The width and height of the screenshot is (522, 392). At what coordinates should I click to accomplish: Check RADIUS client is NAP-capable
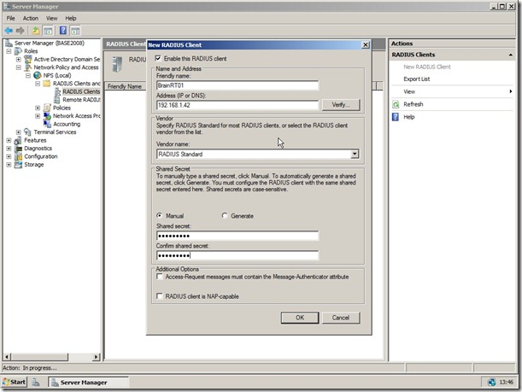[160, 296]
